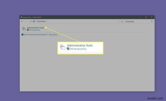Open Search Windows Help and Support link
Image resolution: width=166 pixels, height=101 pixels.
pos(41,35)
